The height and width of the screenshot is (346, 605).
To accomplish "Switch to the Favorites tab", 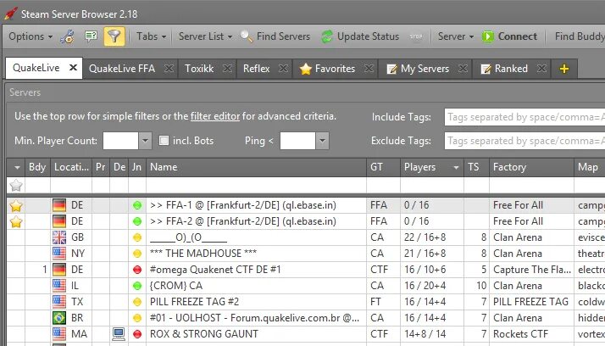I will [328, 69].
